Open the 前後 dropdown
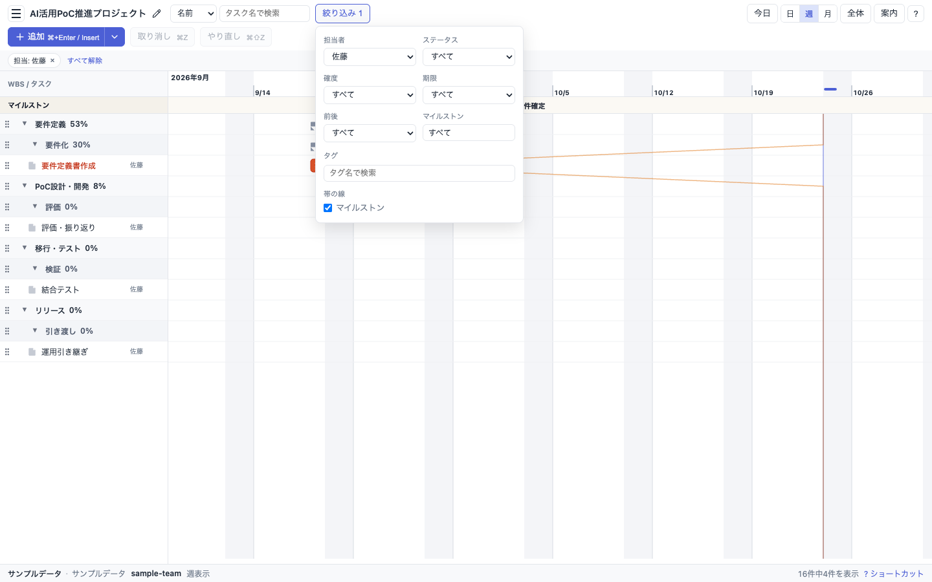This screenshot has height=582, width=932. [x=370, y=133]
